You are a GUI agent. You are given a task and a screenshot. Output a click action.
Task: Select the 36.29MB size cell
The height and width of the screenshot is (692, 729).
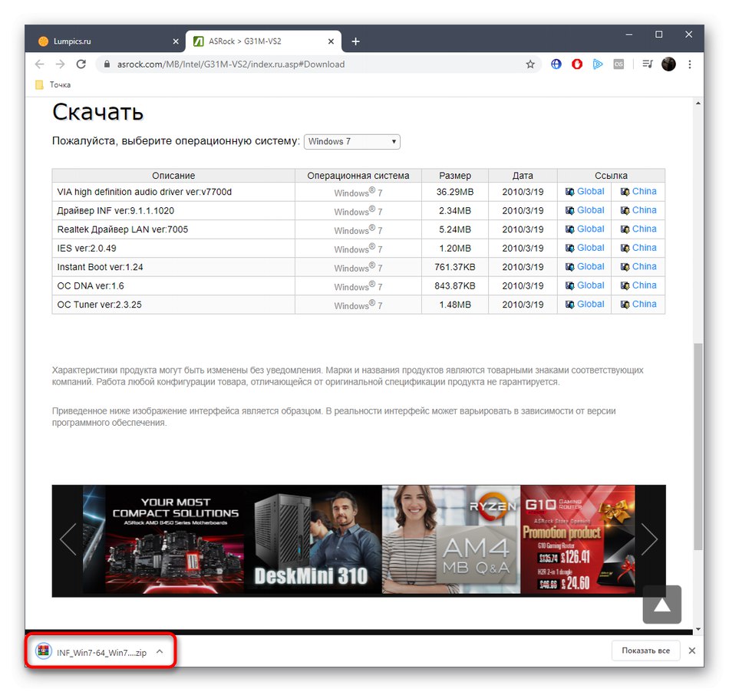(455, 192)
